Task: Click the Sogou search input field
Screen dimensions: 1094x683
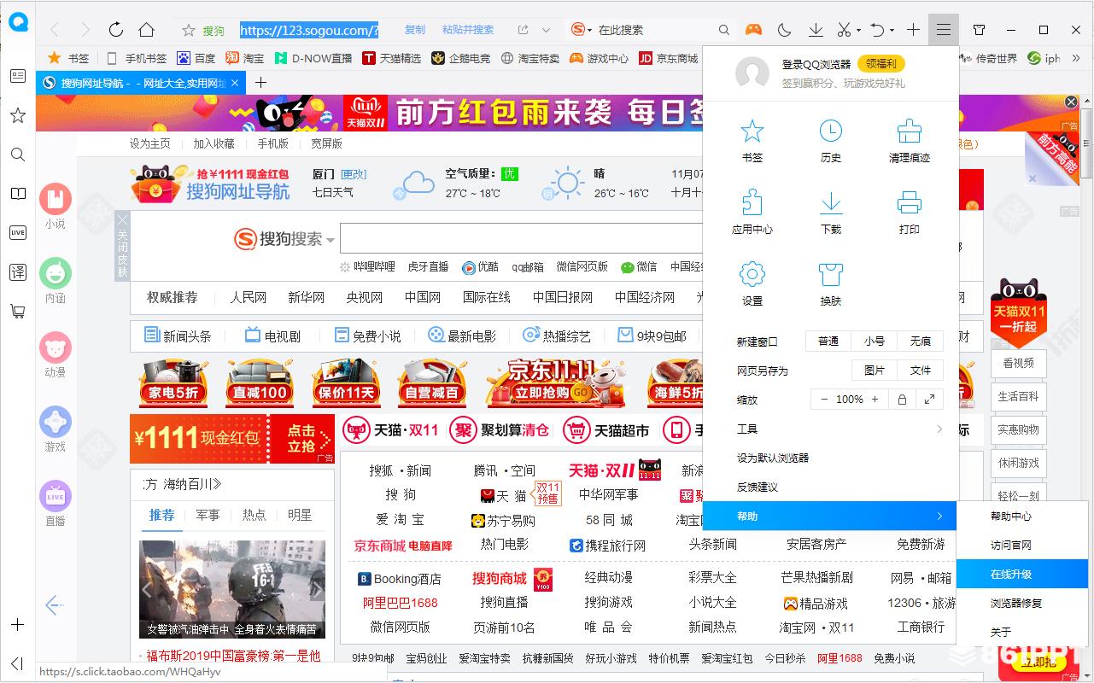Action: pos(521,239)
